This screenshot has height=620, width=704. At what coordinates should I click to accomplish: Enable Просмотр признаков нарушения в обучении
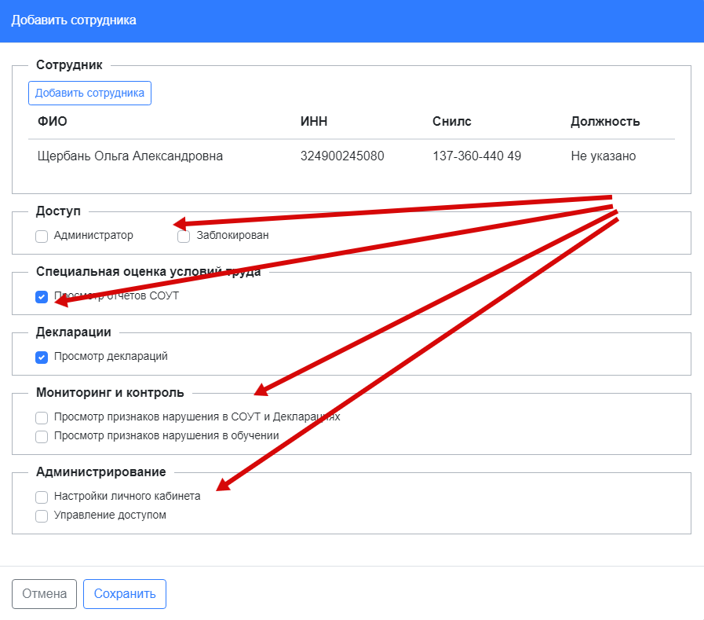[42, 436]
